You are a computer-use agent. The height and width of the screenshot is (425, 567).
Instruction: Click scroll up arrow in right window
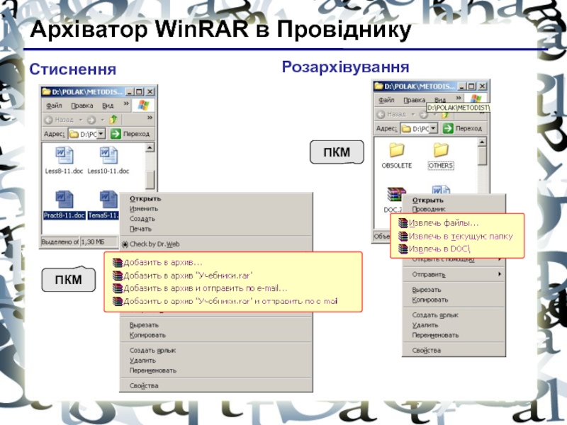tap(482, 142)
